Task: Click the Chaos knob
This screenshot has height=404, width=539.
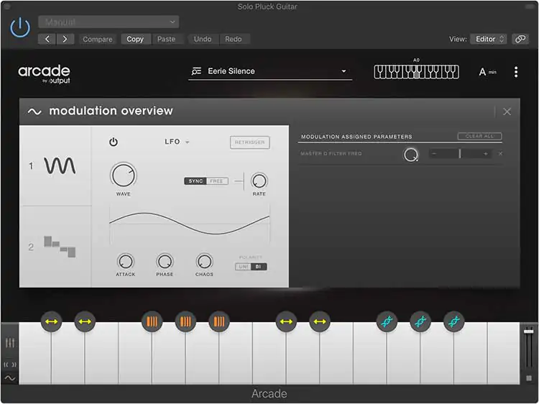Action: point(204,262)
